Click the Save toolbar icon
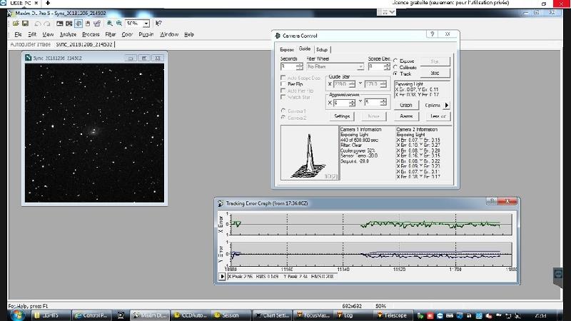Screen dimensions: 571x321 click(26, 24)
